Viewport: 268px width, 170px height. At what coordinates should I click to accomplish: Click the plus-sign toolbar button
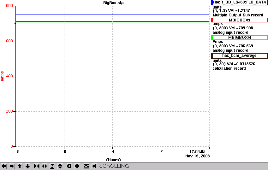[x=77, y=166]
